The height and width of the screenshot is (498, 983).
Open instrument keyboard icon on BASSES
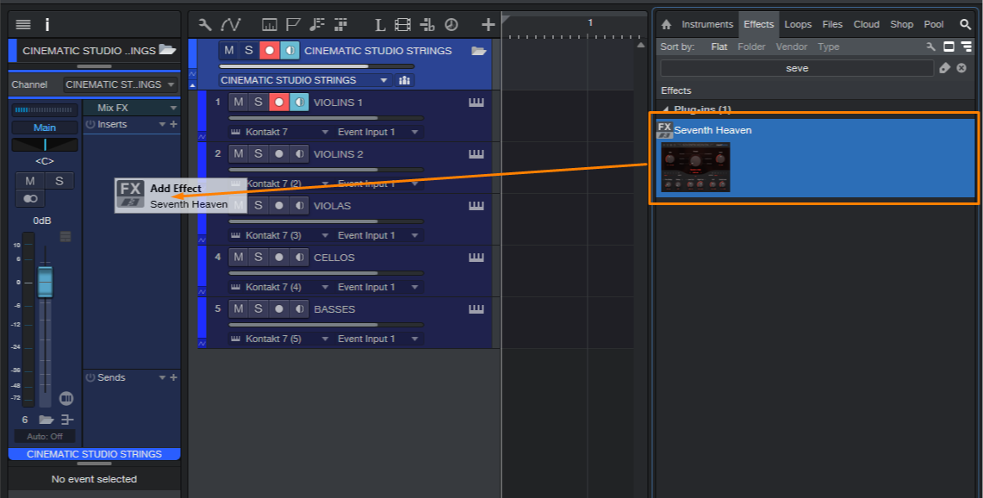(476, 308)
